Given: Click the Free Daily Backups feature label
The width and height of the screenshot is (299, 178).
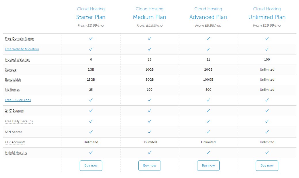Looking at the screenshot, I should pos(19,121).
